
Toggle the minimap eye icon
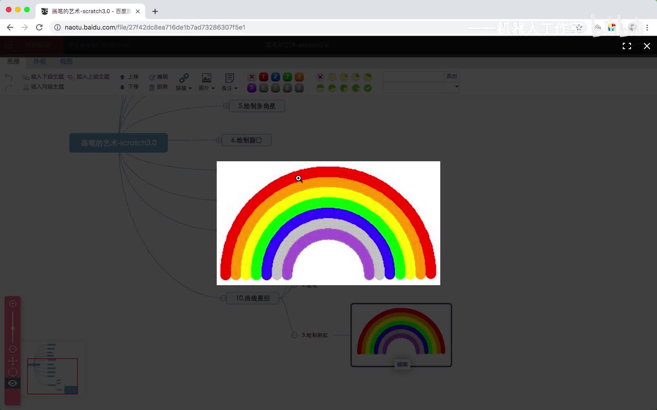point(13,383)
